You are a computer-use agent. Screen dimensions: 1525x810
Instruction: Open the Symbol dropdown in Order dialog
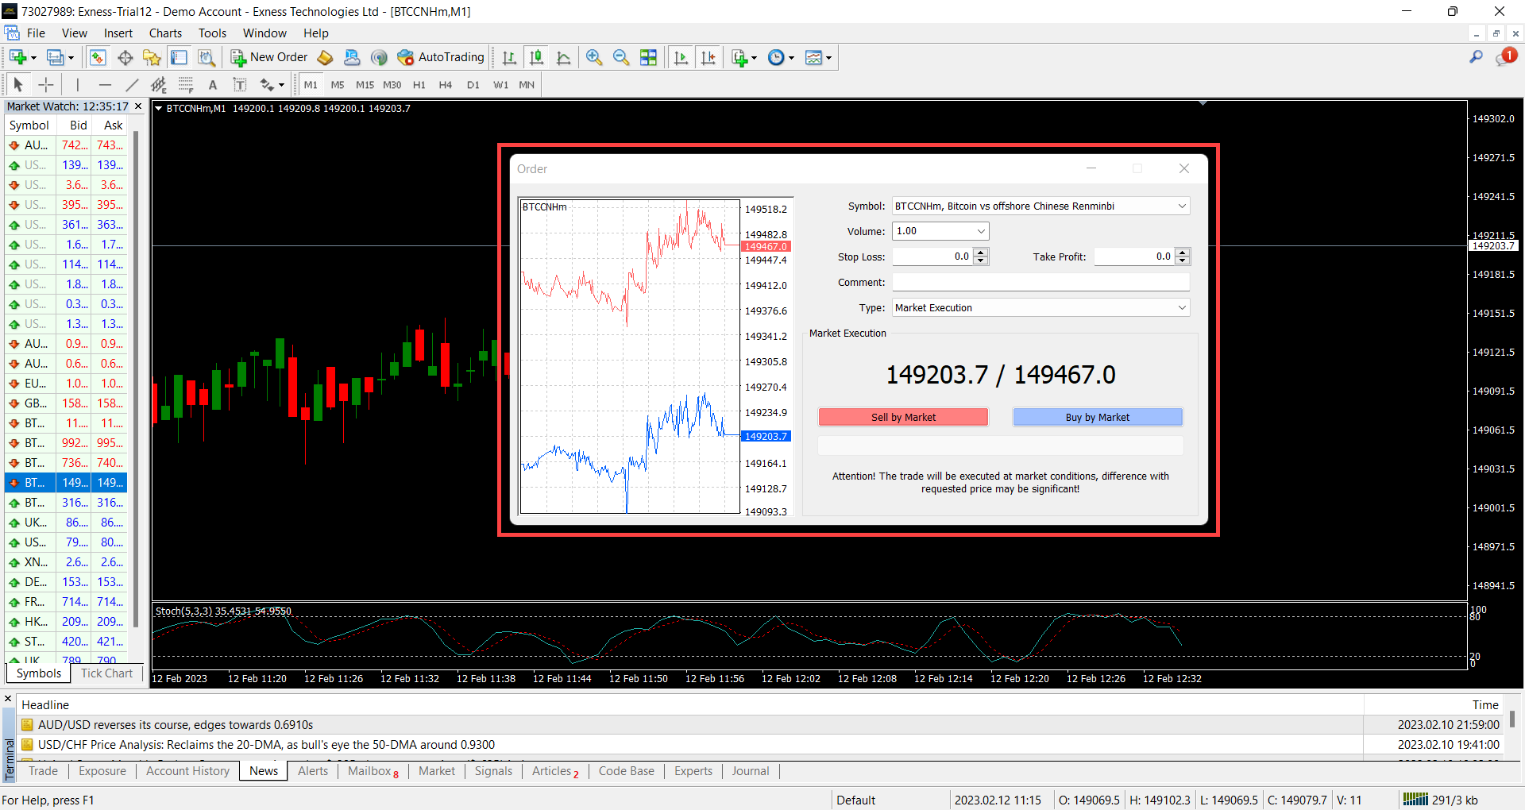coord(1182,206)
